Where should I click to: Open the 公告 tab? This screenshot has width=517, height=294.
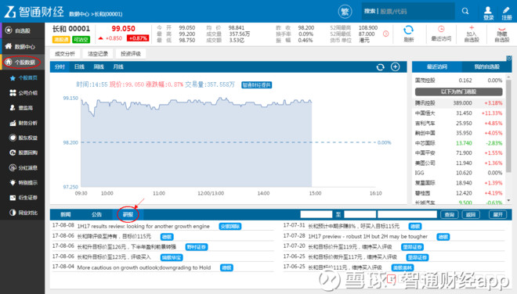(x=96, y=215)
